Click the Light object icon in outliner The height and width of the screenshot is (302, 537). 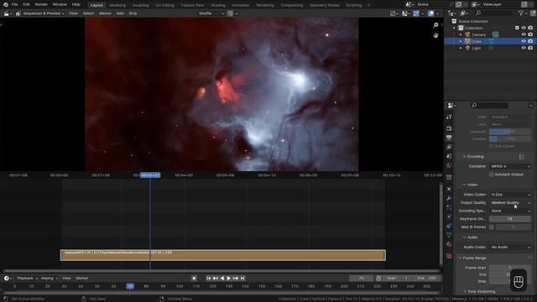click(x=468, y=49)
